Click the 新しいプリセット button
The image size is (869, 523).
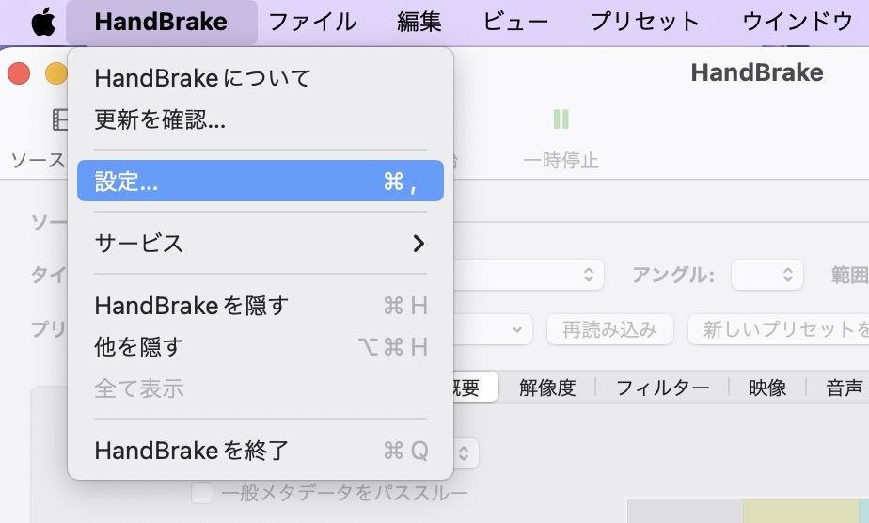(x=781, y=330)
